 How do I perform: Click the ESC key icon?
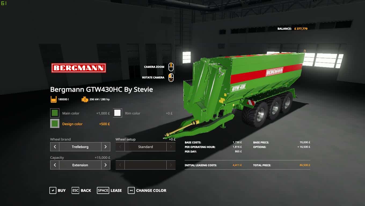point(75,190)
